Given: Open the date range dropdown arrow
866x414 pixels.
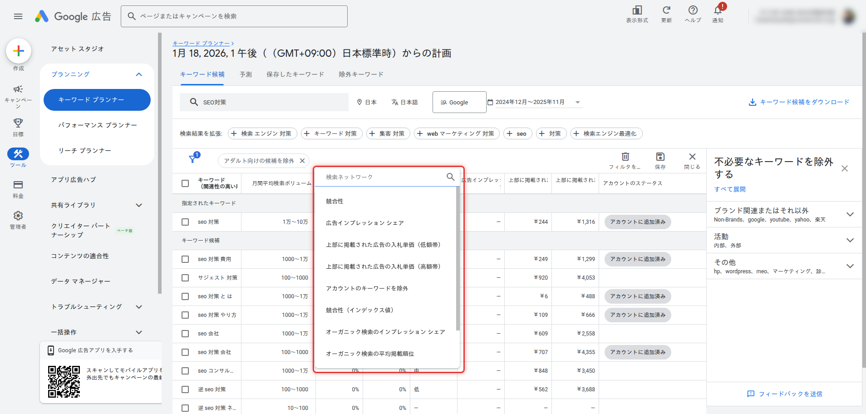Looking at the screenshot, I should [577, 102].
